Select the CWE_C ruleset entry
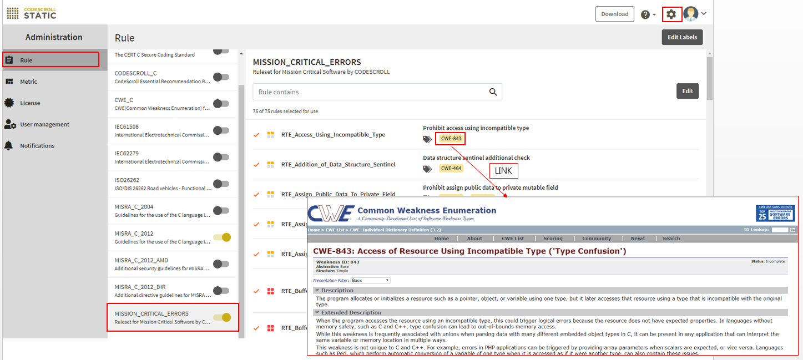803x360 pixels. (x=173, y=104)
